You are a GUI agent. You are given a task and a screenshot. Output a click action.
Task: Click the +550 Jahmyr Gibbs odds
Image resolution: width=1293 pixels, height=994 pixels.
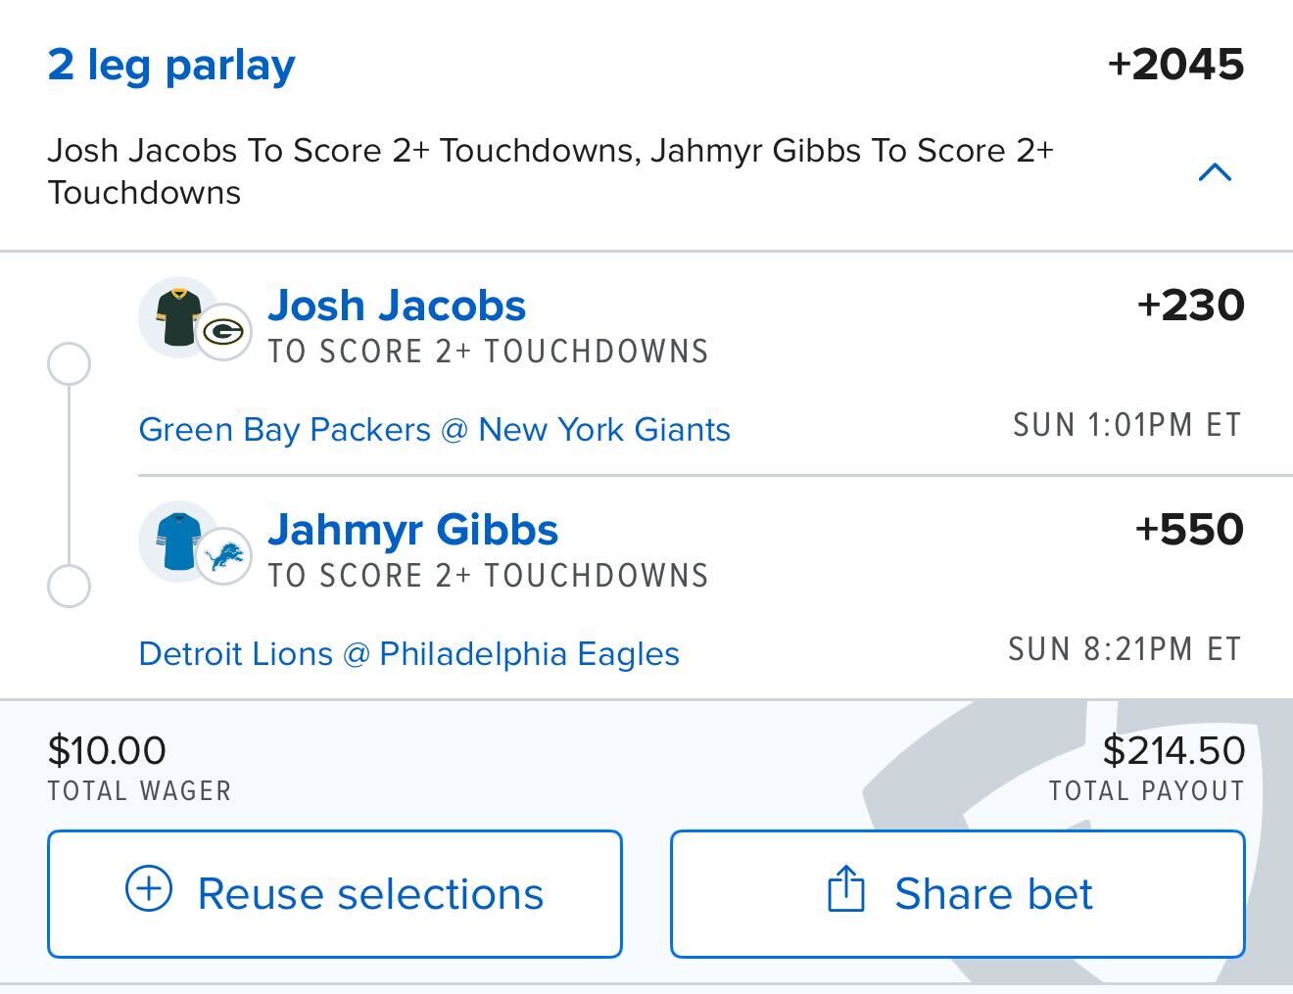(1189, 530)
